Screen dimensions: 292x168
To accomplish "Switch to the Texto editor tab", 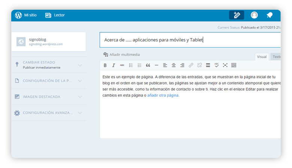I will [276, 57].
